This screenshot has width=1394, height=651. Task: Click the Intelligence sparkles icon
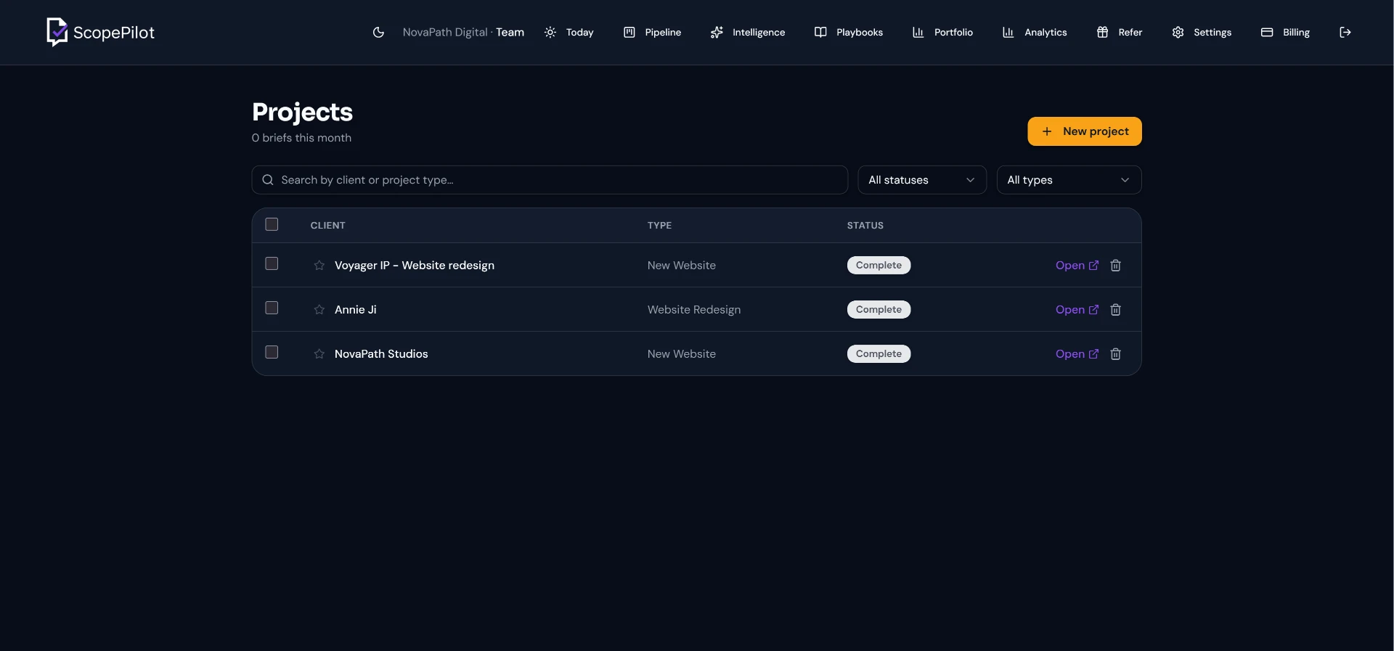(717, 32)
